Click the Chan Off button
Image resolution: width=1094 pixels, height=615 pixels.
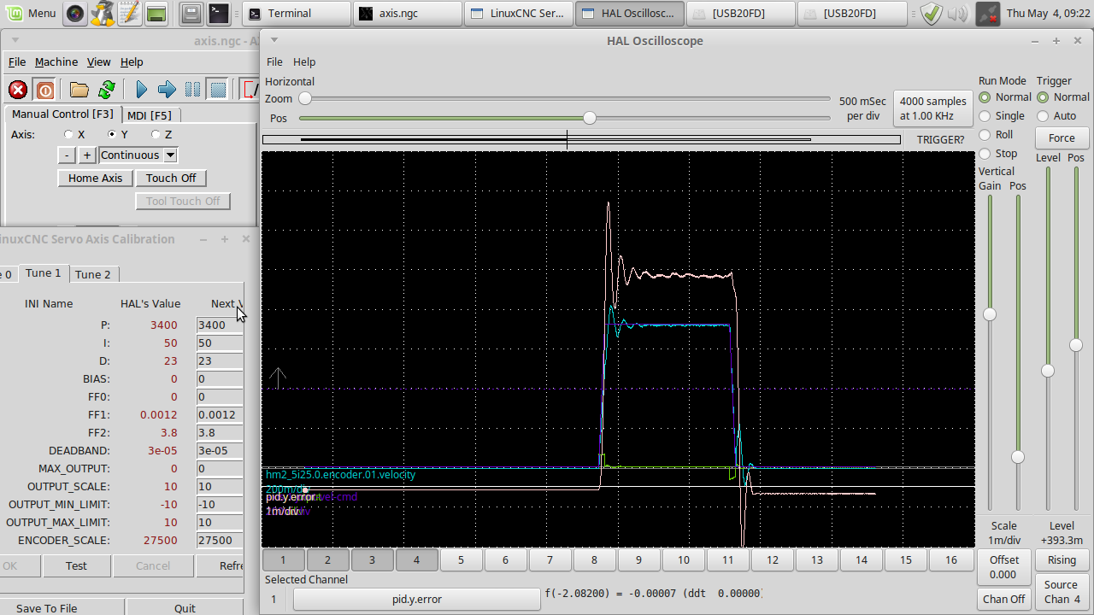[1004, 599]
